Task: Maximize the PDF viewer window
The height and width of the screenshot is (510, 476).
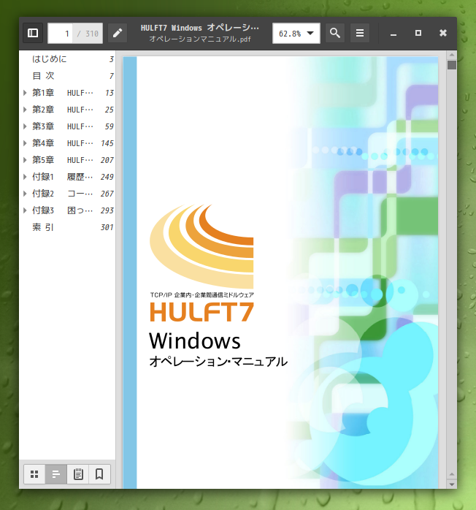Action: point(418,33)
